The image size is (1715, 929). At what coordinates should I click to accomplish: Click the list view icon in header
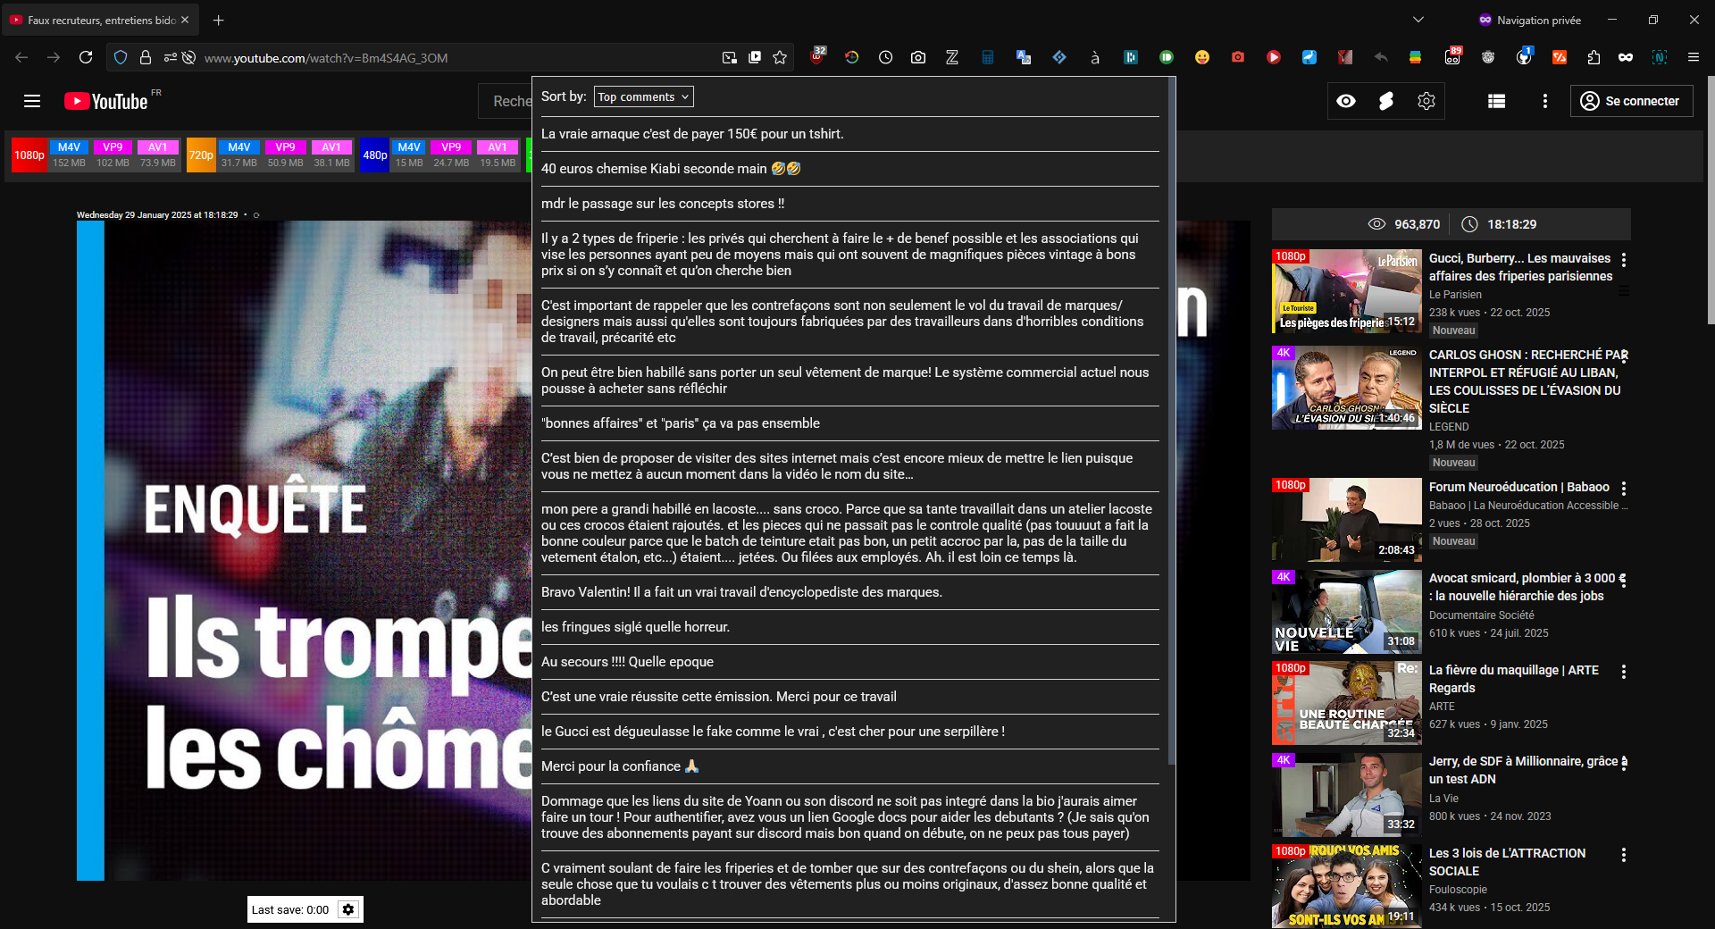1496,101
